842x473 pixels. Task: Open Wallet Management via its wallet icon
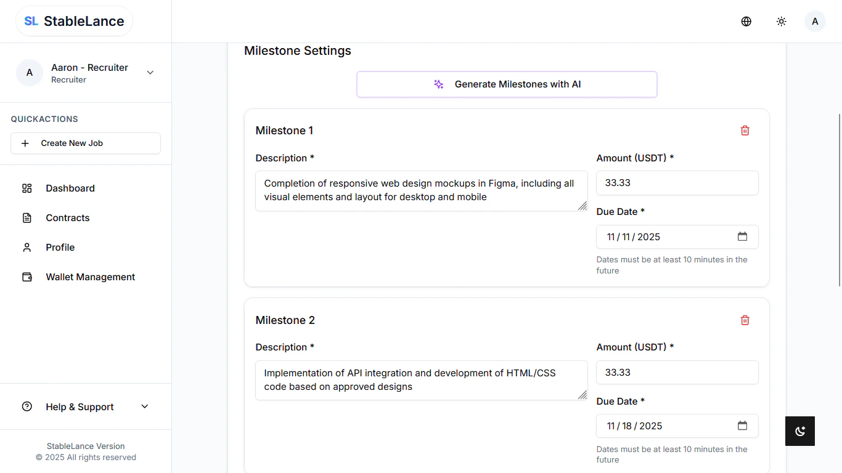(27, 277)
